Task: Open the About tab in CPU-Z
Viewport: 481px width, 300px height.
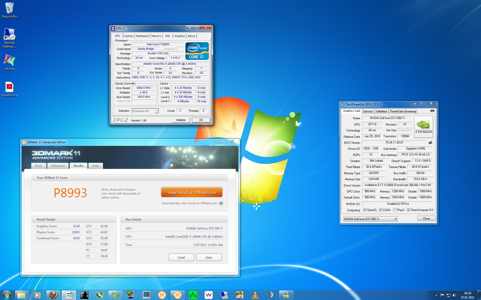Action: (x=191, y=36)
